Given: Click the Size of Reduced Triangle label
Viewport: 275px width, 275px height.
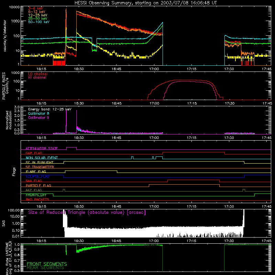Looking at the screenshot, I should 87,212.
